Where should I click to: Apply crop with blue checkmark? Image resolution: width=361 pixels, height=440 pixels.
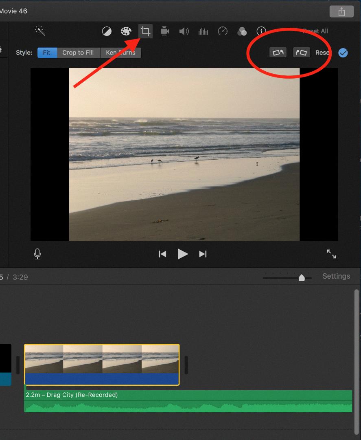point(343,53)
